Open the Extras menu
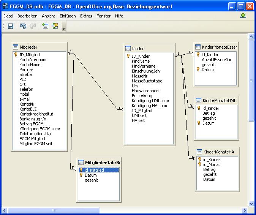Screen dimensions: 256x215 pos(86,16)
